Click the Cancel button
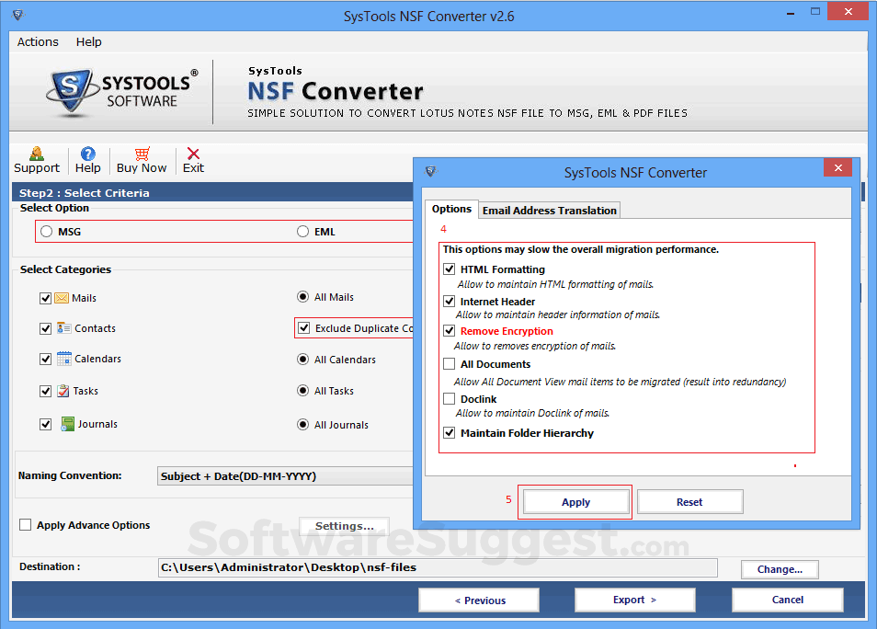This screenshot has width=877, height=629. tap(788, 600)
